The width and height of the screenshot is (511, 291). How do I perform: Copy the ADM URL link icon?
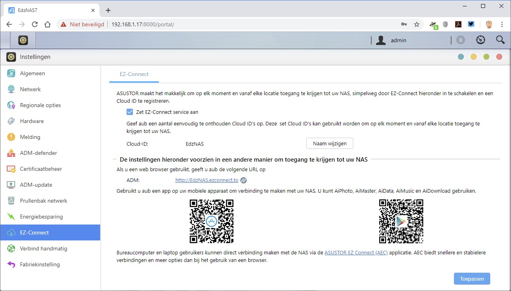point(244,180)
